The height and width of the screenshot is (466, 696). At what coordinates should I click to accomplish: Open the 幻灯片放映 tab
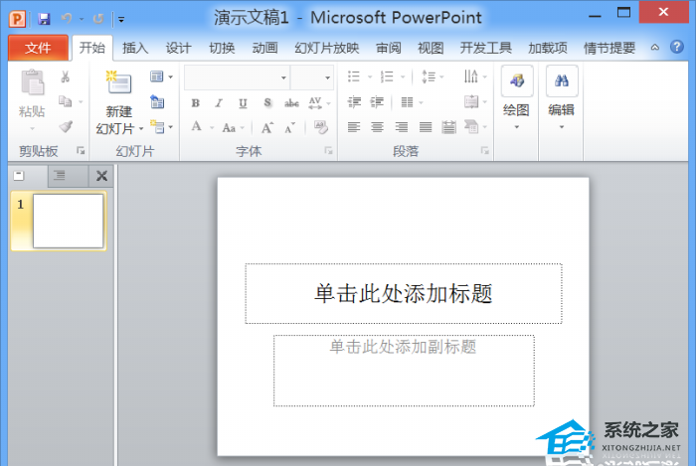327,48
